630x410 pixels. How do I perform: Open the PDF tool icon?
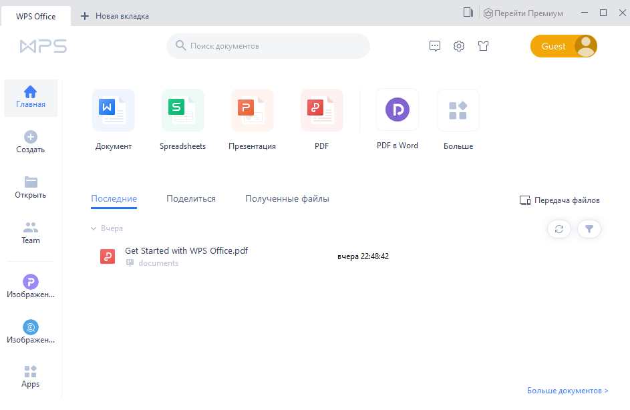point(322,110)
